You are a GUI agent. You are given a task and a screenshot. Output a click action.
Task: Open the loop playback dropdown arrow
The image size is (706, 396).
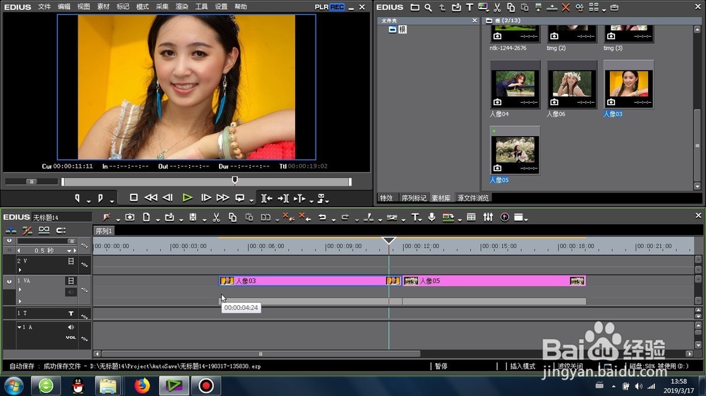[x=251, y=200]
